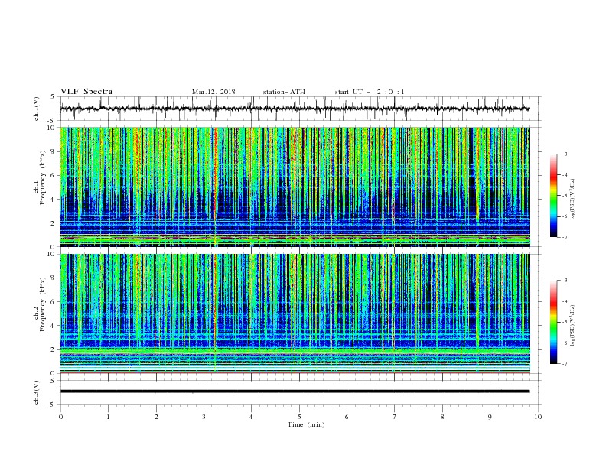Click the lower colorbar's "log(PSD)(V²/Hz)" label
This screenshot has height=468, width=606.
pyautogui.click(x=572, y=326)
